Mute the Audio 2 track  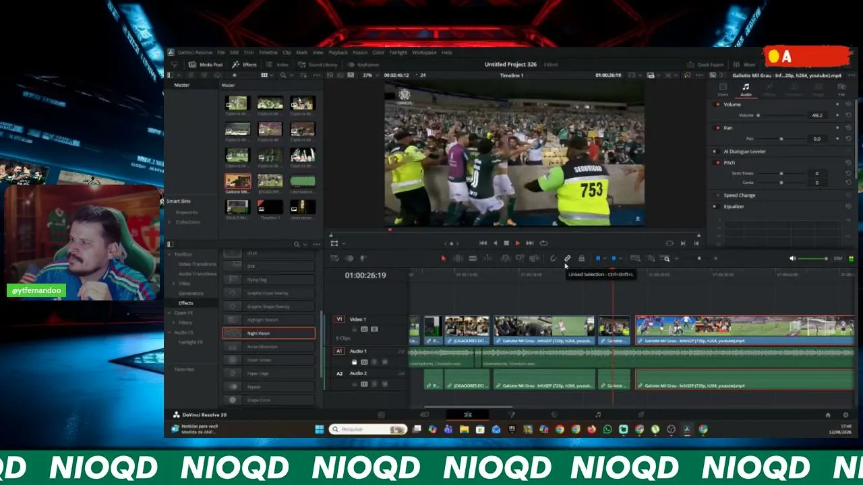coord(385,385)
